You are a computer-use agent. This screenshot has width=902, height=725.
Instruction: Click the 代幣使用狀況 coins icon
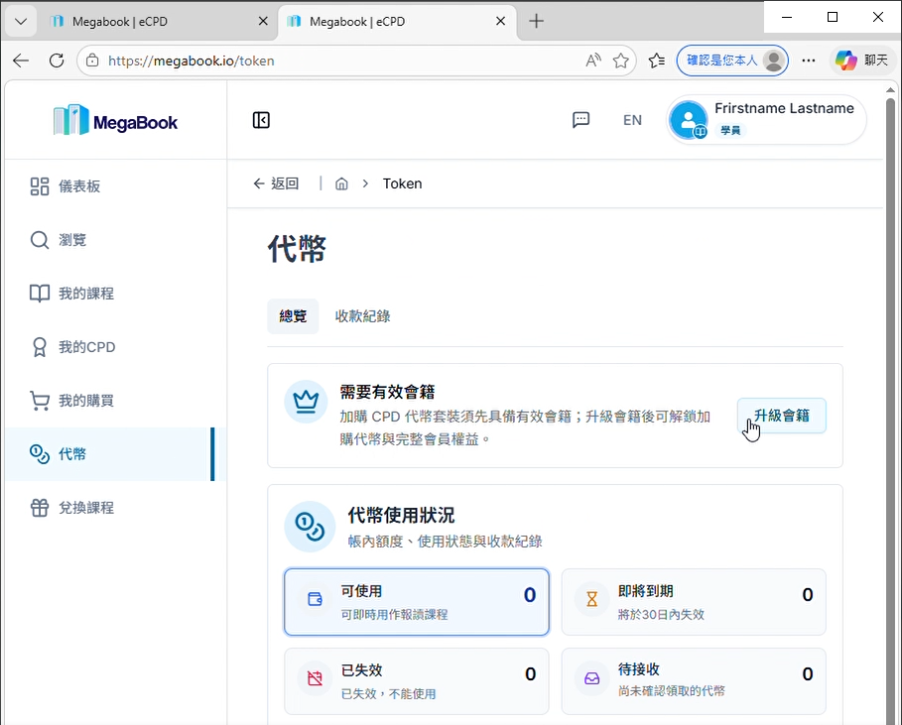click(310, 526)
